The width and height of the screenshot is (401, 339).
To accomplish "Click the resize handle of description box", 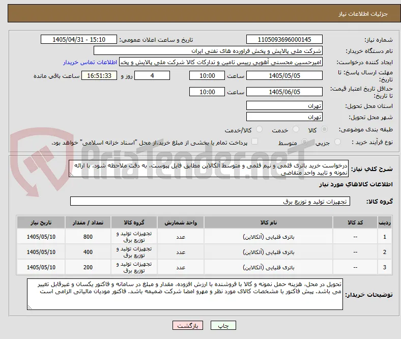I will [71, 175].
